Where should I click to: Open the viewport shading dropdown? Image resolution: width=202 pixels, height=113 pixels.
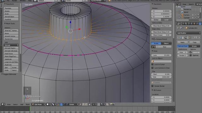(x=49, y=105)
